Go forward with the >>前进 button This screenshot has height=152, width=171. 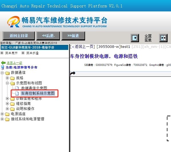(x=73, y=36)
